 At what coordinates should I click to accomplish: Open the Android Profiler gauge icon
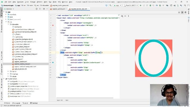pyautogui.click(x=157, y=5)
